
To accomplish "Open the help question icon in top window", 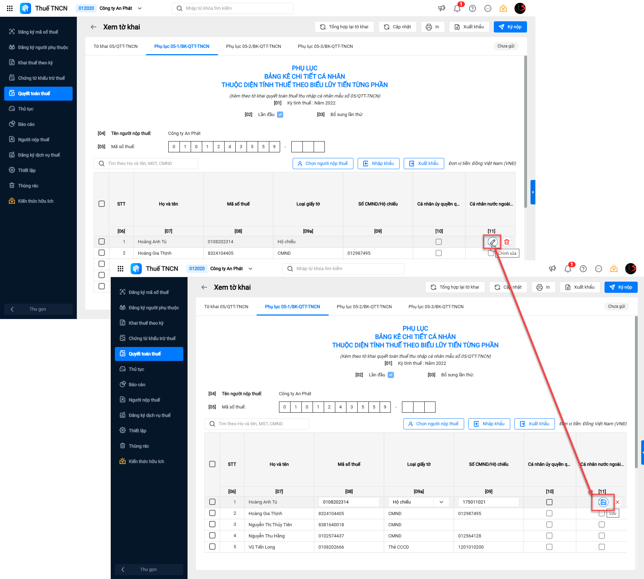I will tap(473, 8).
